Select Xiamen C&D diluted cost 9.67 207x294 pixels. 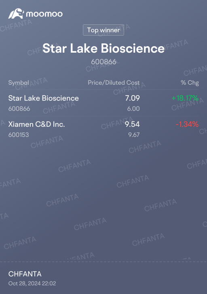pos(134,135)
